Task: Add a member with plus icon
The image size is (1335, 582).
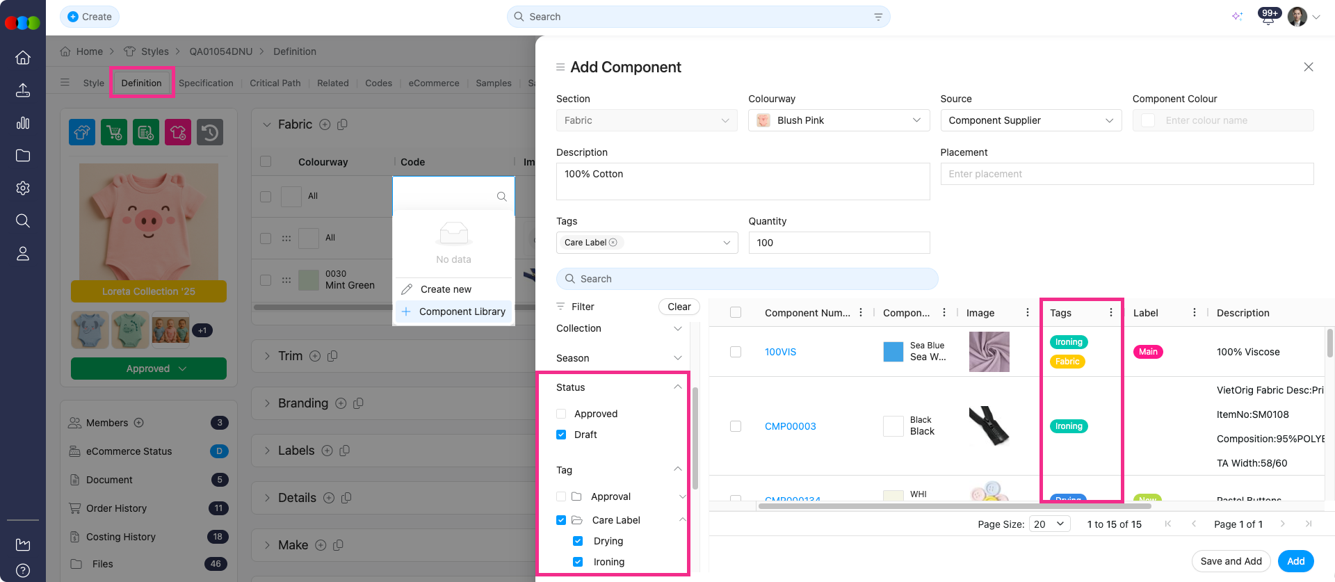Action: 139,423
